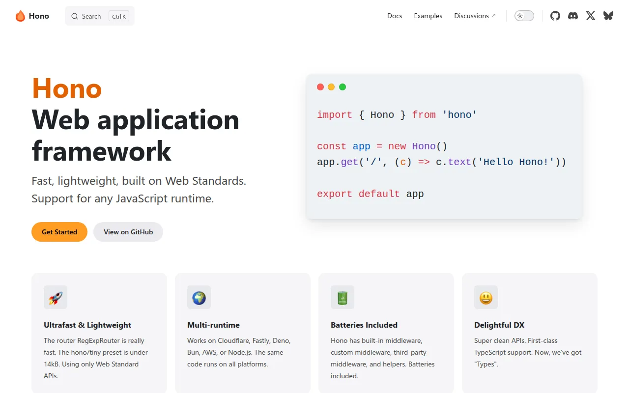Image resolution: width=629 pixels, height=393 pixels.
Task: Click the red dot in code window
Action: tap(320, 87)
